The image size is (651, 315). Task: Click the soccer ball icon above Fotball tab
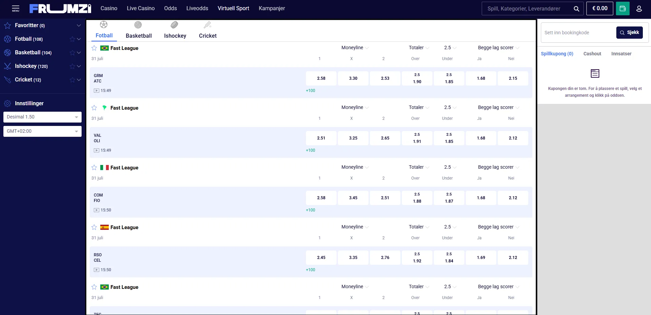click(x=104, y=24)
